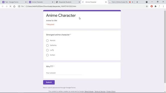Close the Skrin screen recorder tab
Viewport: 166px width, 93px height.
click(133, 2)
